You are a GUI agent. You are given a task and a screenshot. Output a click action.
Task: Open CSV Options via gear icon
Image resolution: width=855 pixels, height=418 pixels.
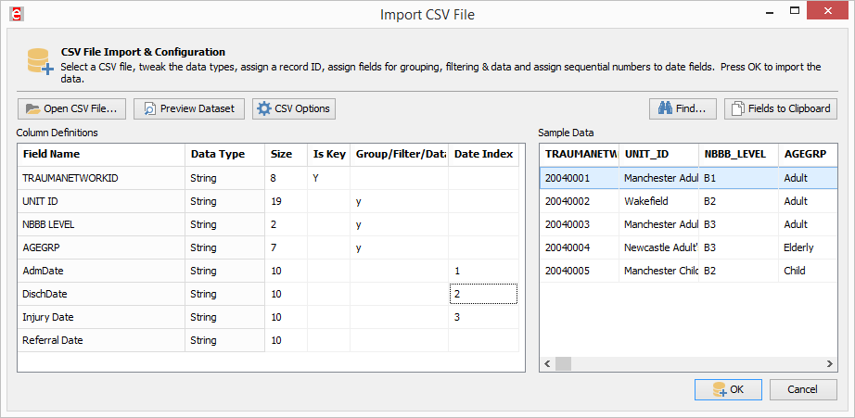(x=264, y=108)
